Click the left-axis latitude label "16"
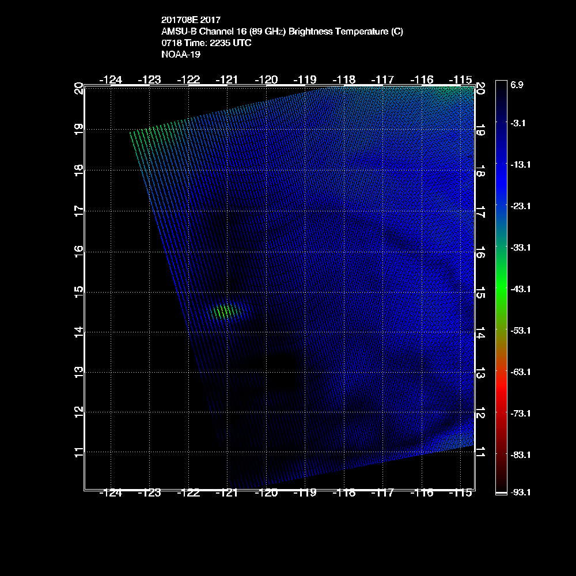 78,252
